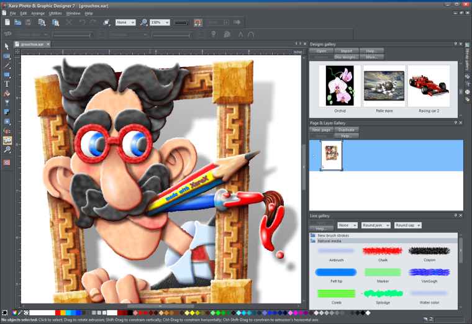
Task: Switch to the grouchox.xar document tab
Action: click(32, 44)
